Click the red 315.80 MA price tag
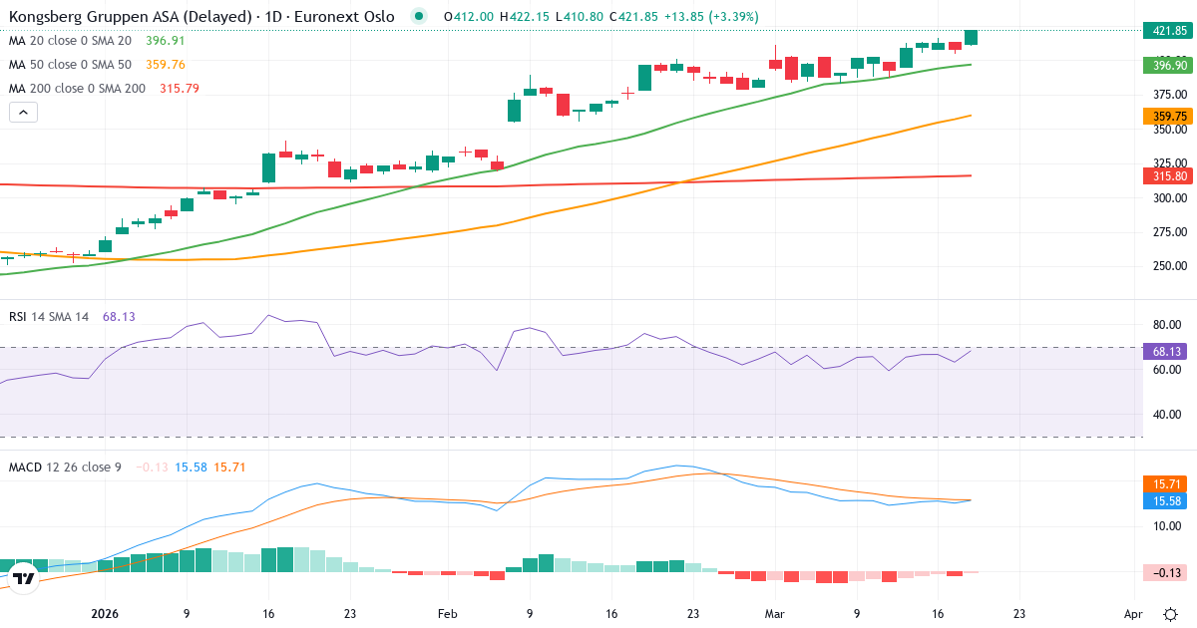1197x628 pixels. coord(1168,175)
